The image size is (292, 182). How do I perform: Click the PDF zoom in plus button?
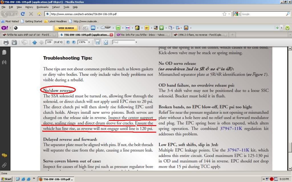pos(74,42)
